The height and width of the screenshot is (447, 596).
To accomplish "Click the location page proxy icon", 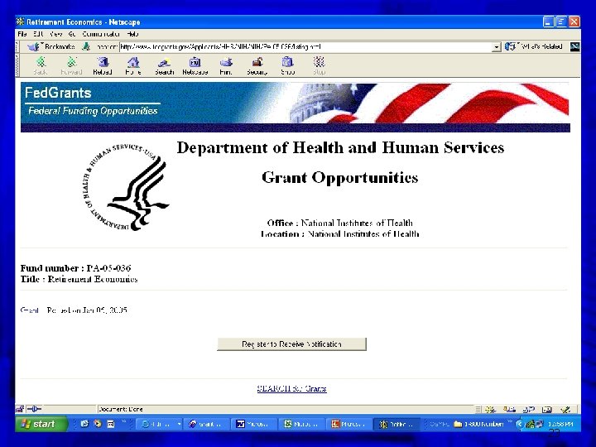I will (x=87, y=46).
